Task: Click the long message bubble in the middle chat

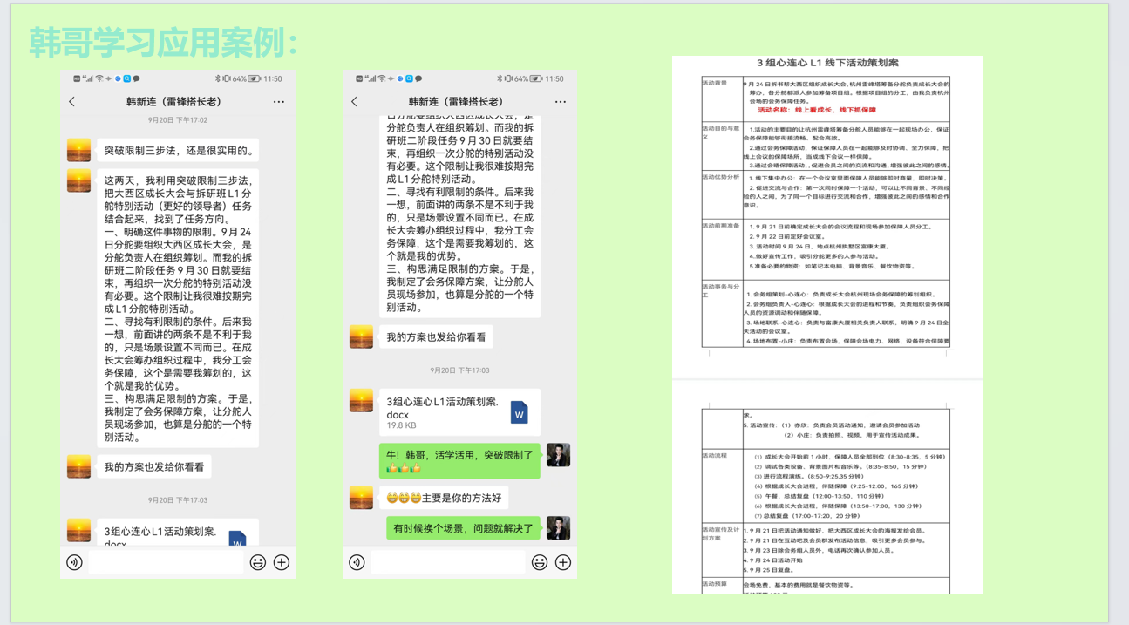Action: tap(459, 215)
